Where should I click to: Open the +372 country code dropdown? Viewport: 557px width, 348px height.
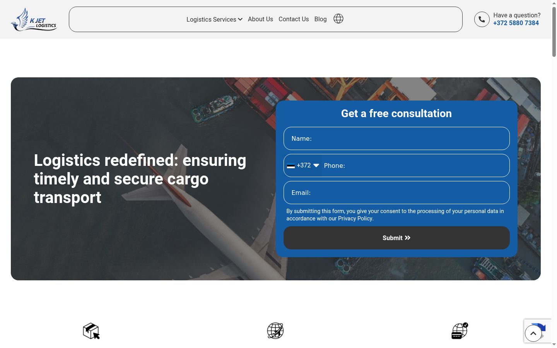[303, 165]
